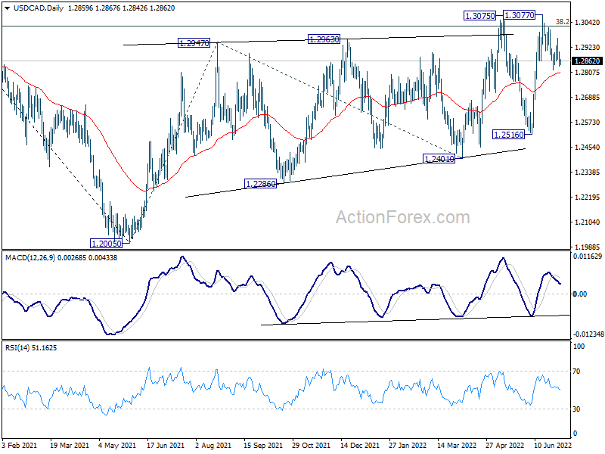Click the MACD zero level 0.00 label

tap(580, 294)
